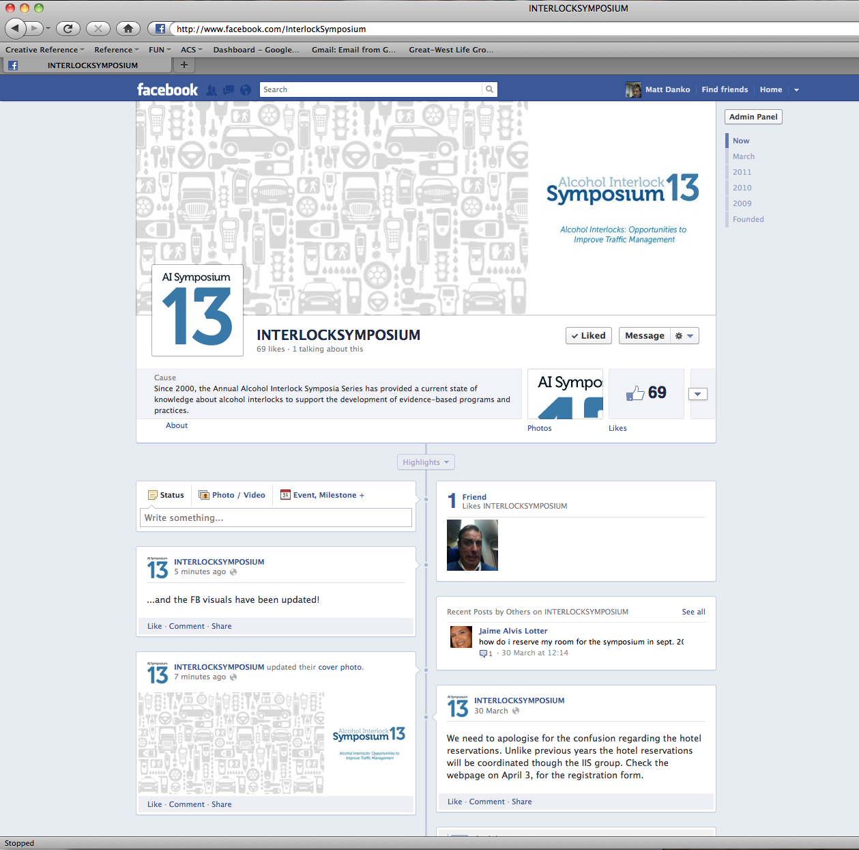Open notifications globe icon
Image resolution: width=859 pixels, height=850 pixels.
(x=246, y=89)
